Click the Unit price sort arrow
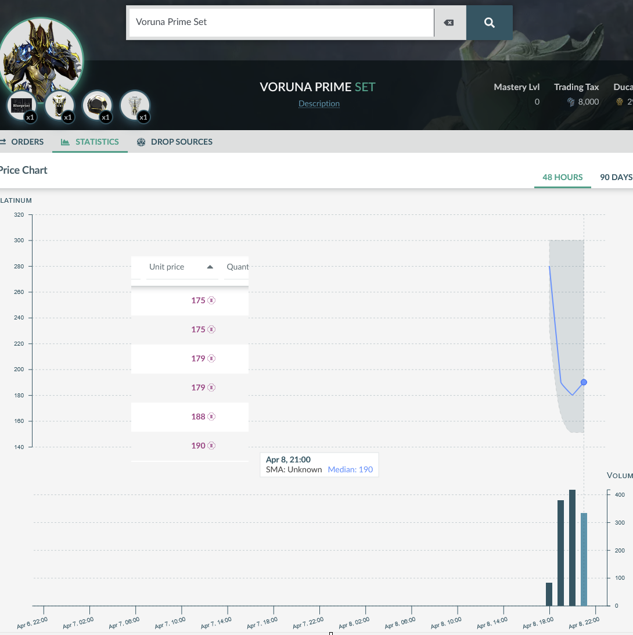Viewport: 633px width, 635px height. [x=210, y=267]
